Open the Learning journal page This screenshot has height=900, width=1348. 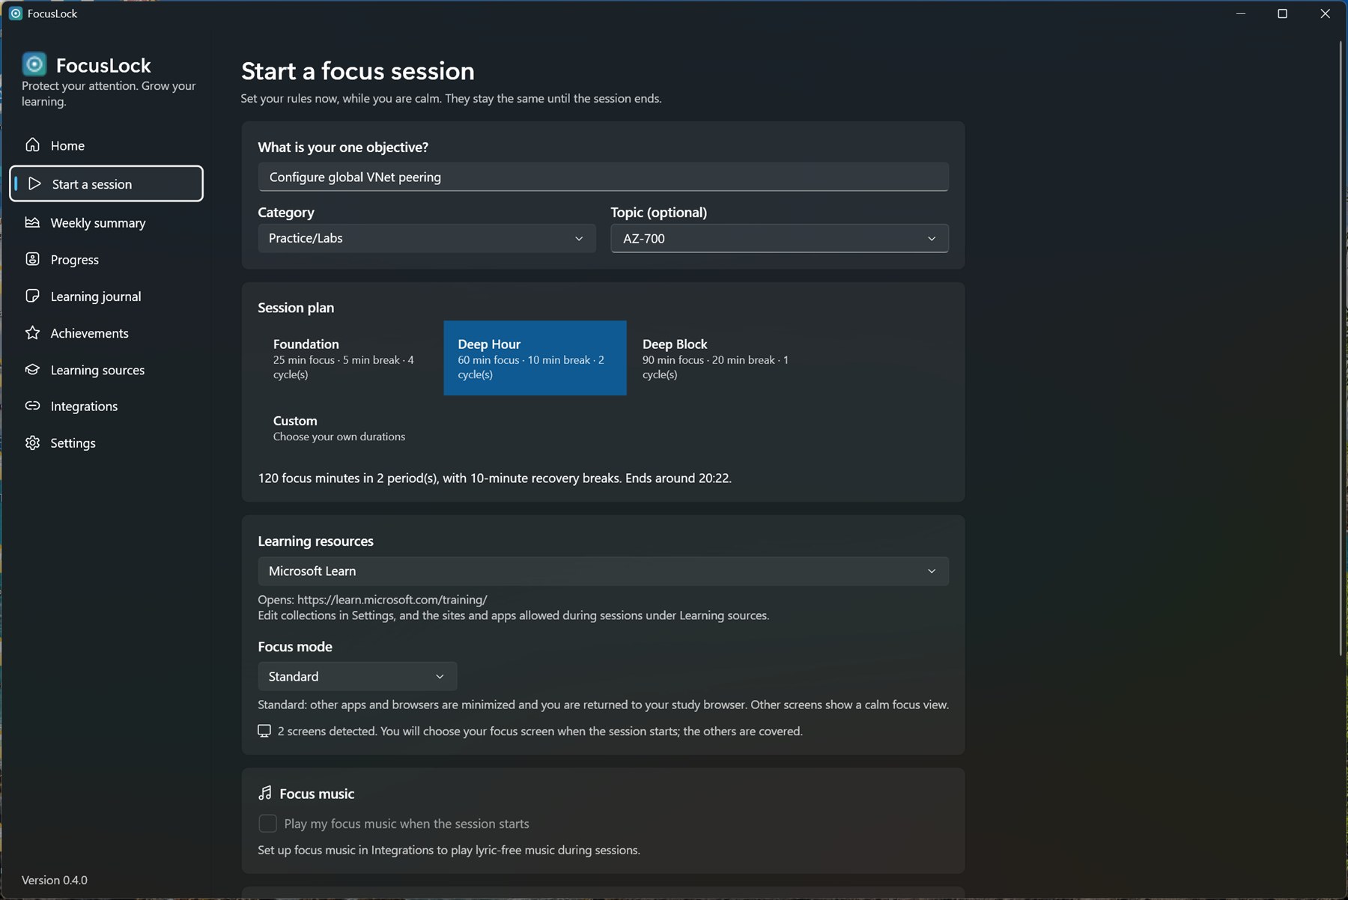click(106, 296)
